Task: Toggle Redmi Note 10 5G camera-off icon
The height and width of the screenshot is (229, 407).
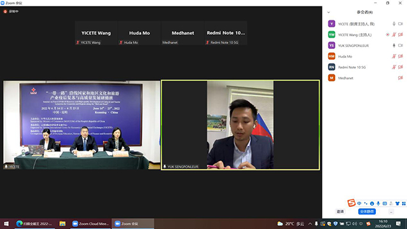Action: 400,67
